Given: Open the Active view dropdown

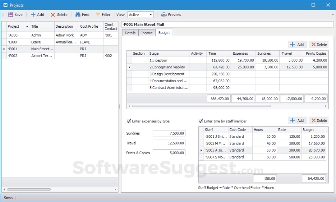Looking at the screenshot, I should pos(151,15).
